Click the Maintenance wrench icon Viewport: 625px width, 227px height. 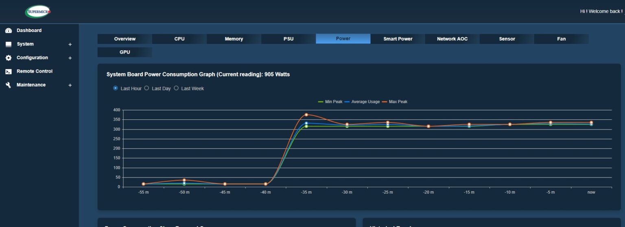[9, 85]
